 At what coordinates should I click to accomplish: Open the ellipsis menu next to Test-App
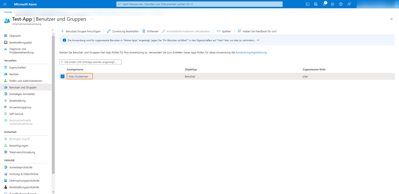point(92,19)
